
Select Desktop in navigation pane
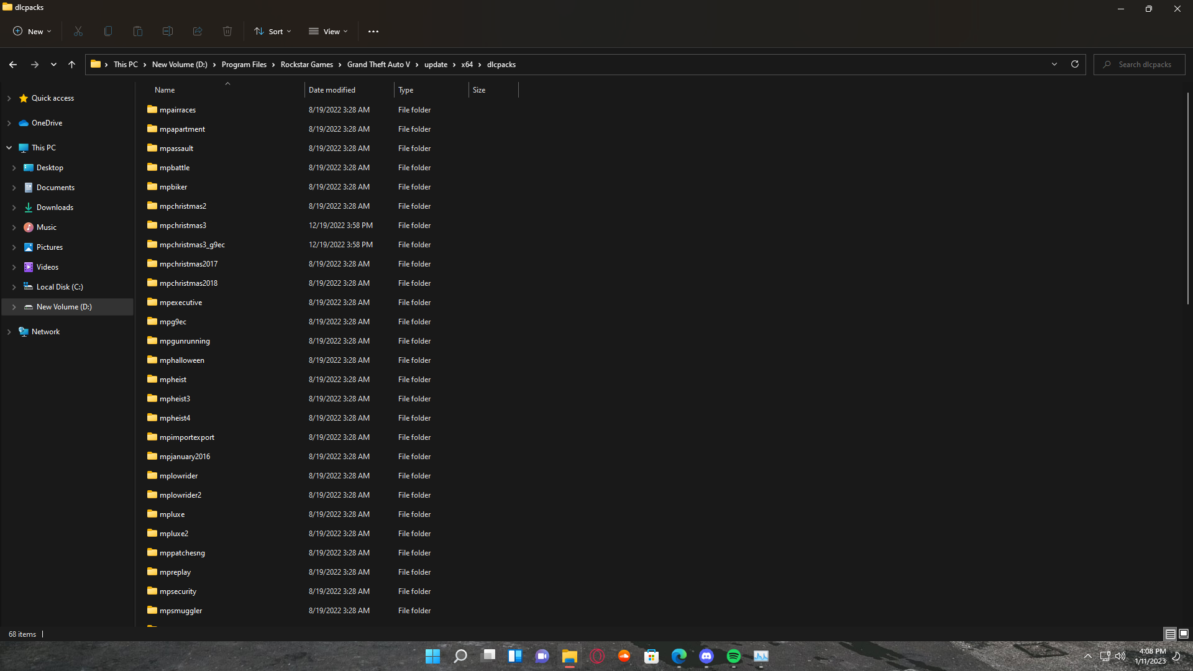(50, 168)
